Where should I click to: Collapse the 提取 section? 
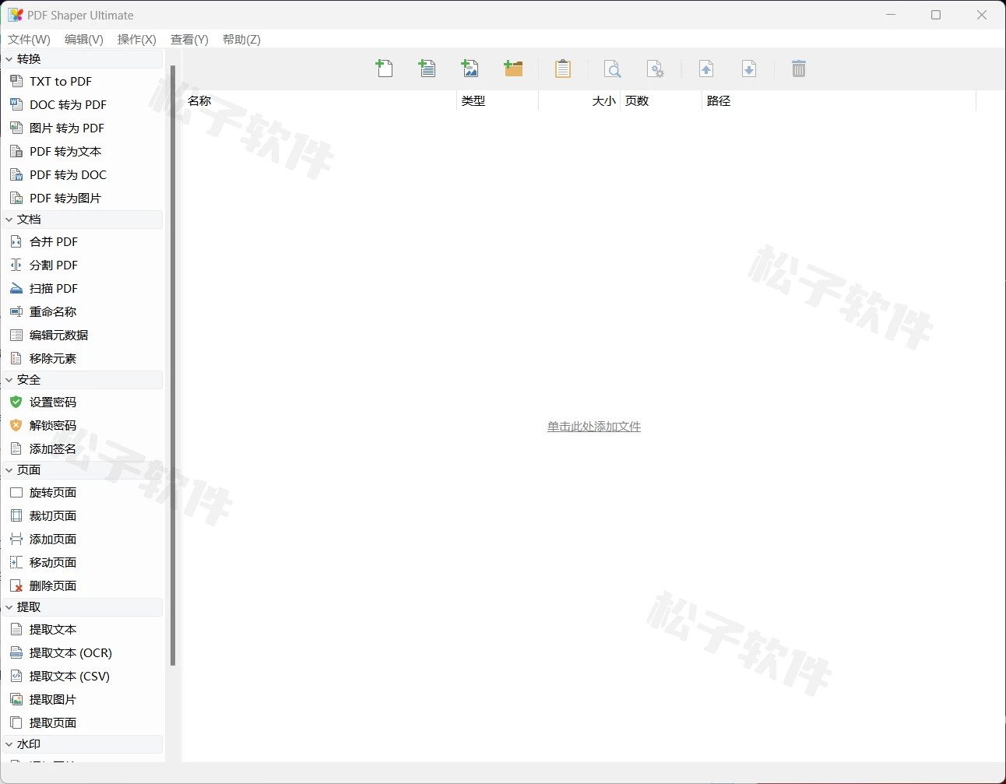coord(9,607)
